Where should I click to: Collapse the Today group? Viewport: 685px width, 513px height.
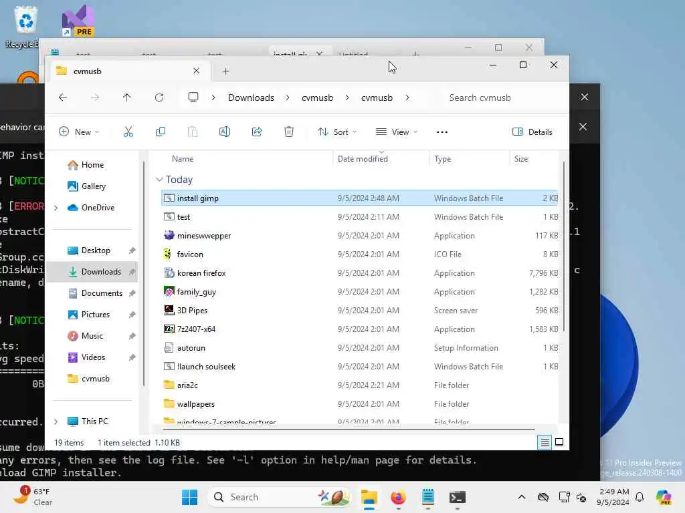coord(159,180)
